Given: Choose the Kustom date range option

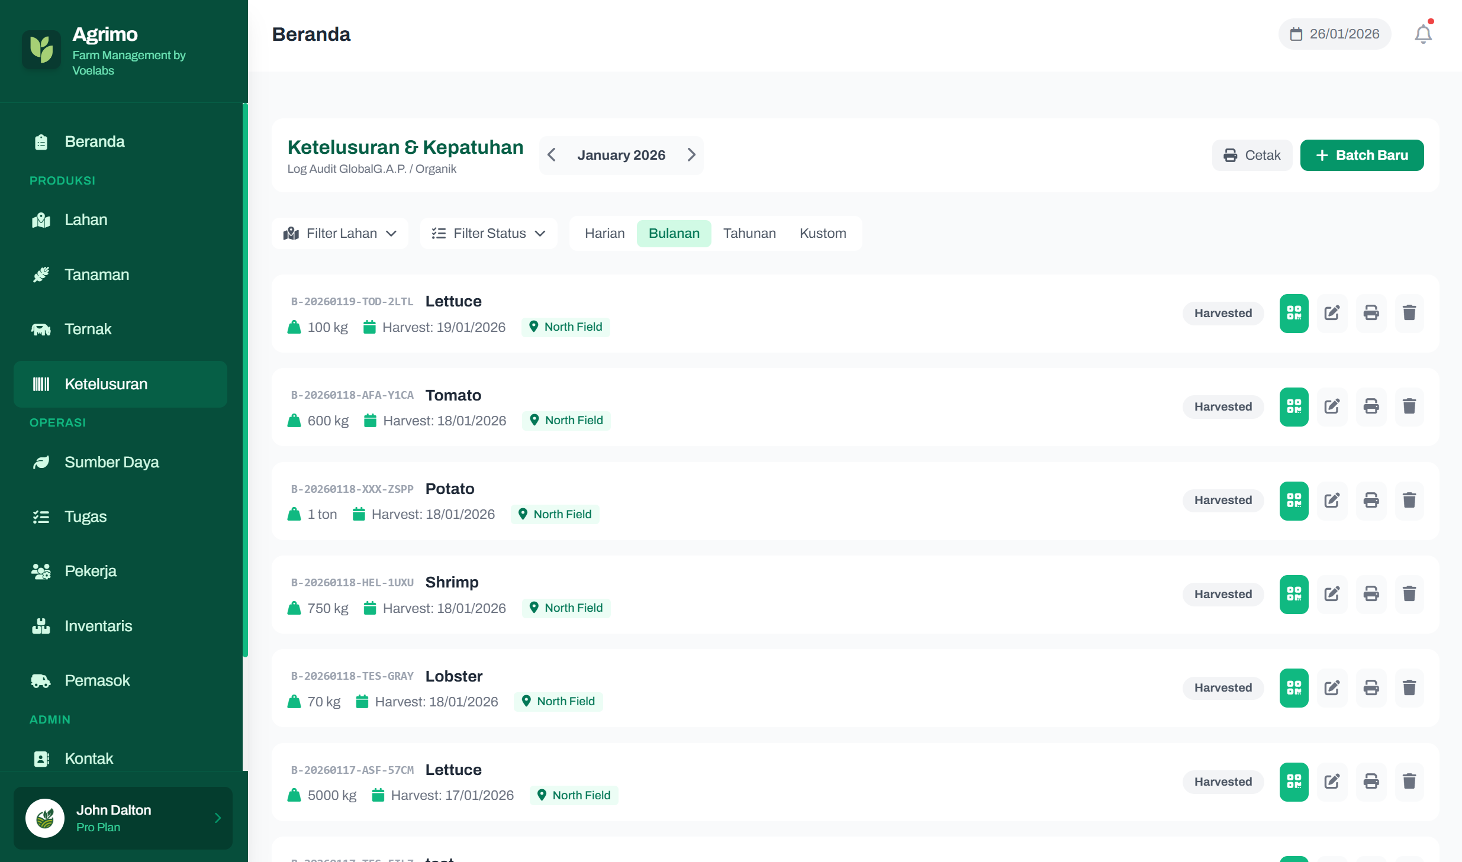Looking at the screenshot, I should coord(822,233).
